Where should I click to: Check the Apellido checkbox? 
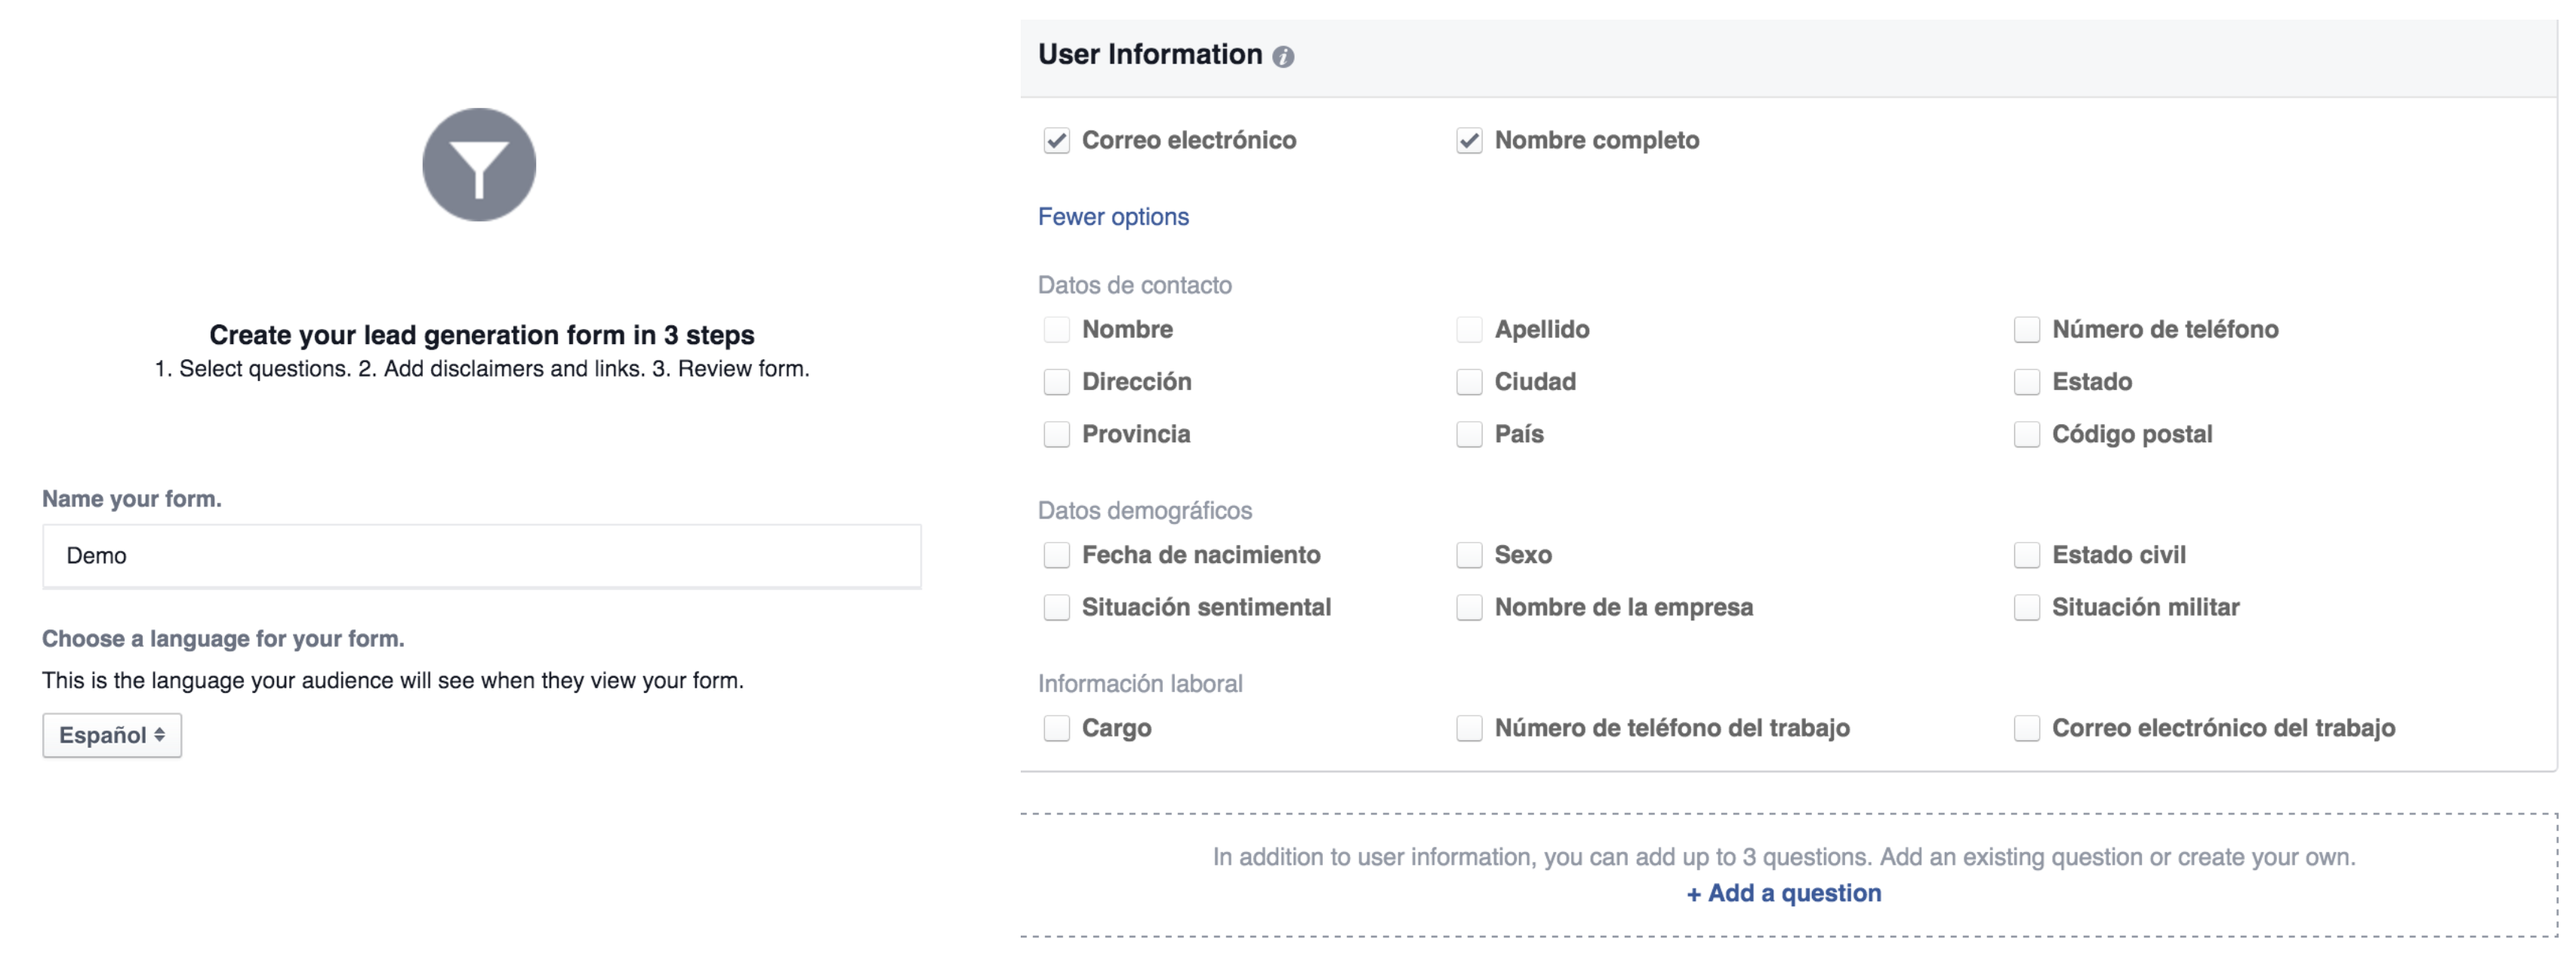(x=1469, y=329)
